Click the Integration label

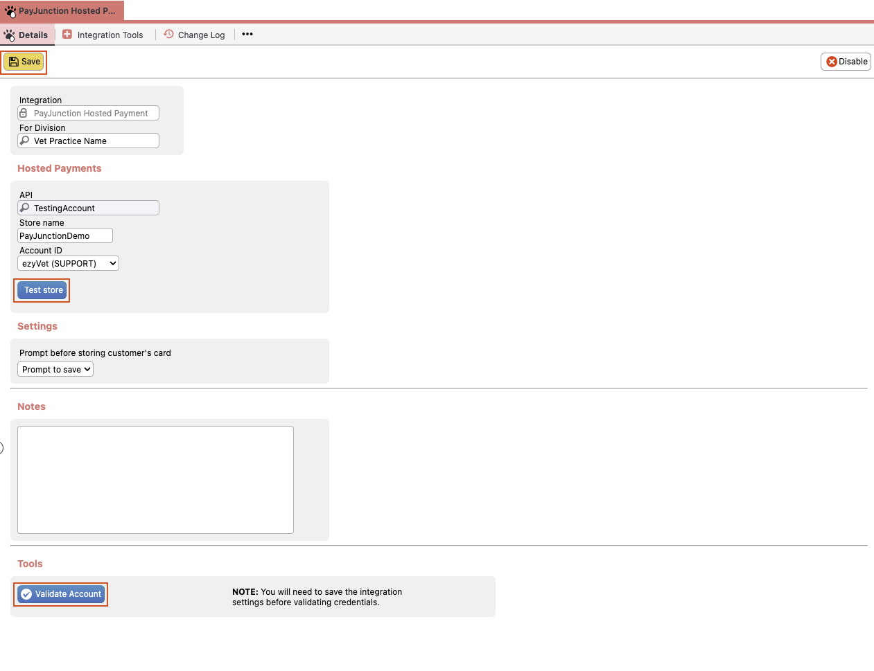[x=40, y=100]
